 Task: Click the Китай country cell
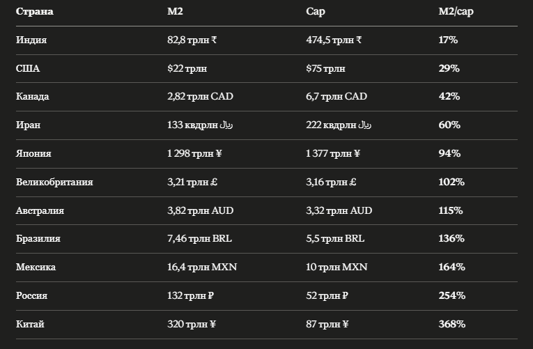point(30,324)
